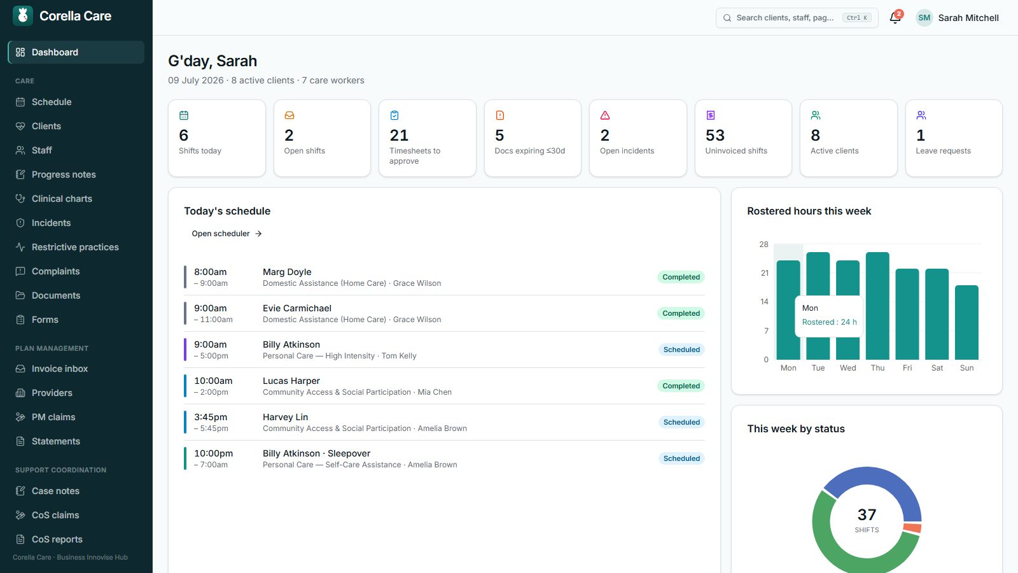1018x573 pixels.
Task: Click the Incidents shield icon in sidebar
Action: [20, 223]
